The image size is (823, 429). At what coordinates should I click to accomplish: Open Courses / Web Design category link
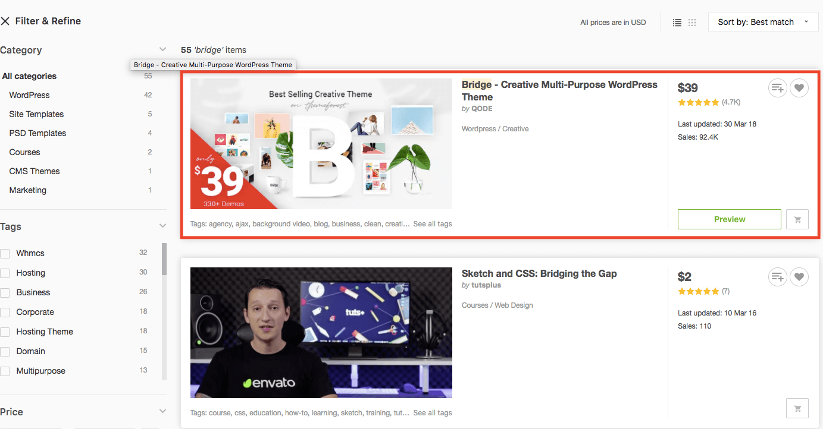pyautogui.click(x=497, y=305)
